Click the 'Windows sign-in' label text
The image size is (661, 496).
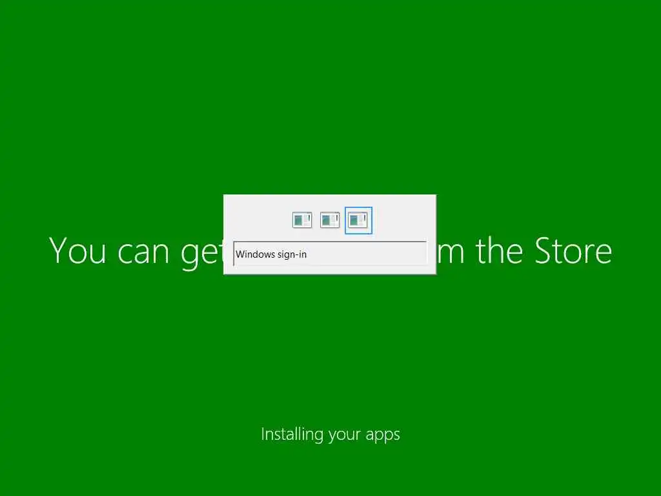pos(271,254)
